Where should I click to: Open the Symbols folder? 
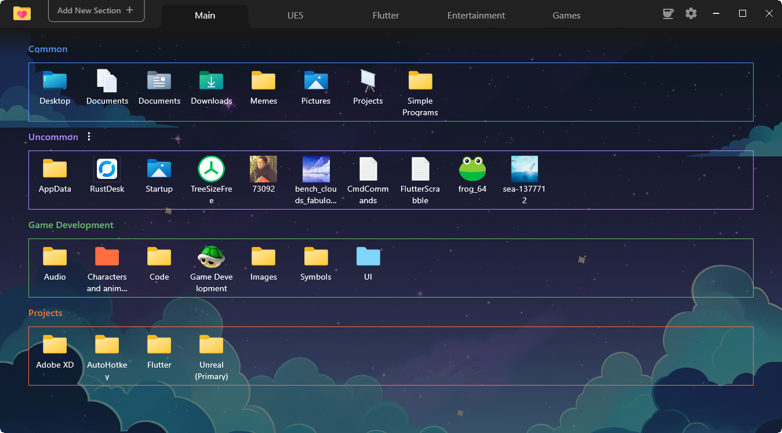[316, 265]
